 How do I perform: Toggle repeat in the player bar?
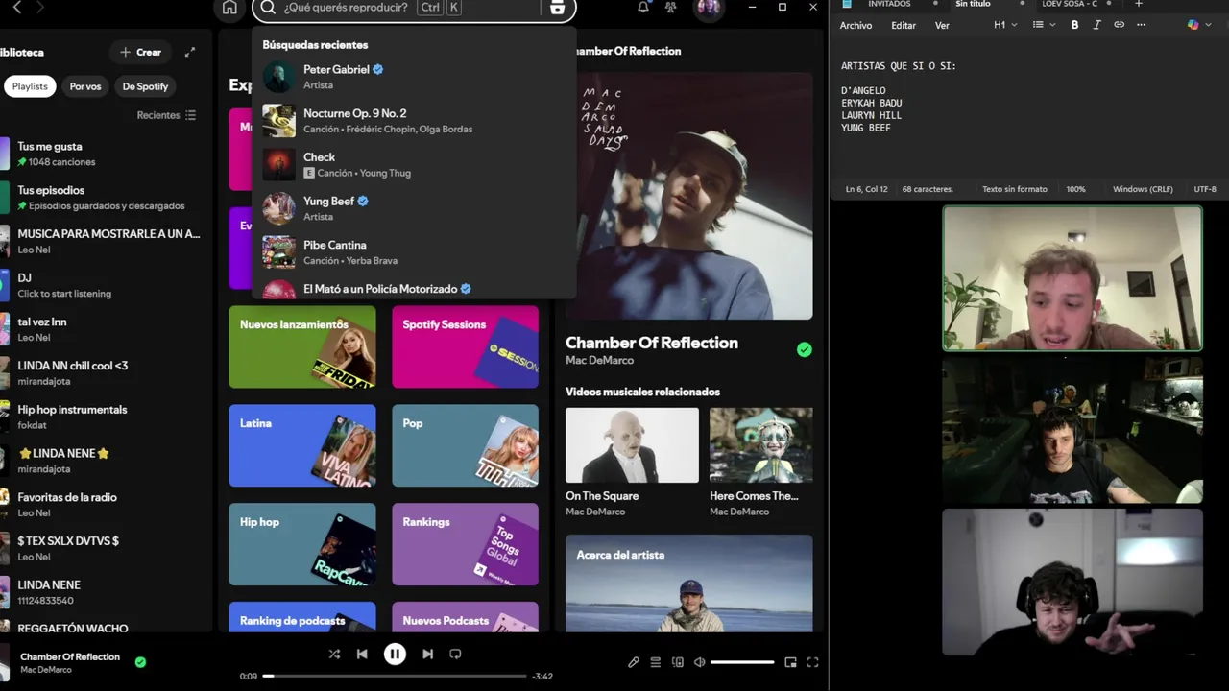click(x=455, y=655)
